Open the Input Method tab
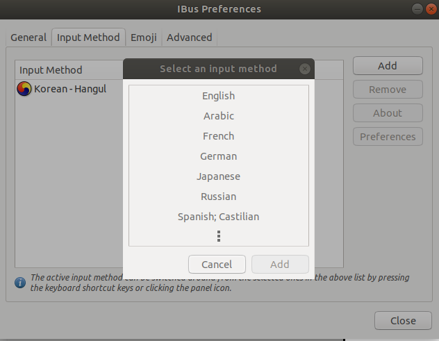 click(x=88, y=38)
